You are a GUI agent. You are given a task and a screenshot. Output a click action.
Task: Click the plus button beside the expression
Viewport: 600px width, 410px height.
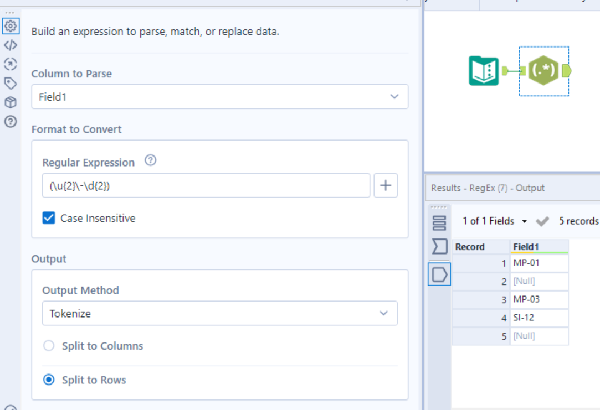[x=386, y=186]
